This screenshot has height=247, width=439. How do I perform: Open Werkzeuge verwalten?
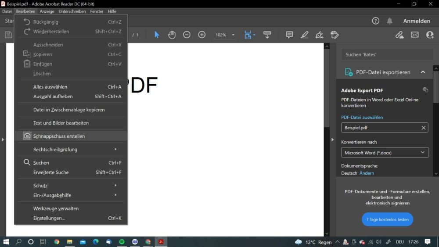[71, 208]
